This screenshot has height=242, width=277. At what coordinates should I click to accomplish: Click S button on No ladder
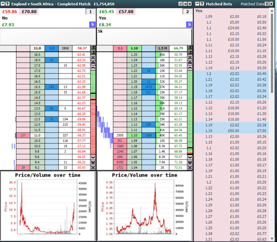pos(92,25)
